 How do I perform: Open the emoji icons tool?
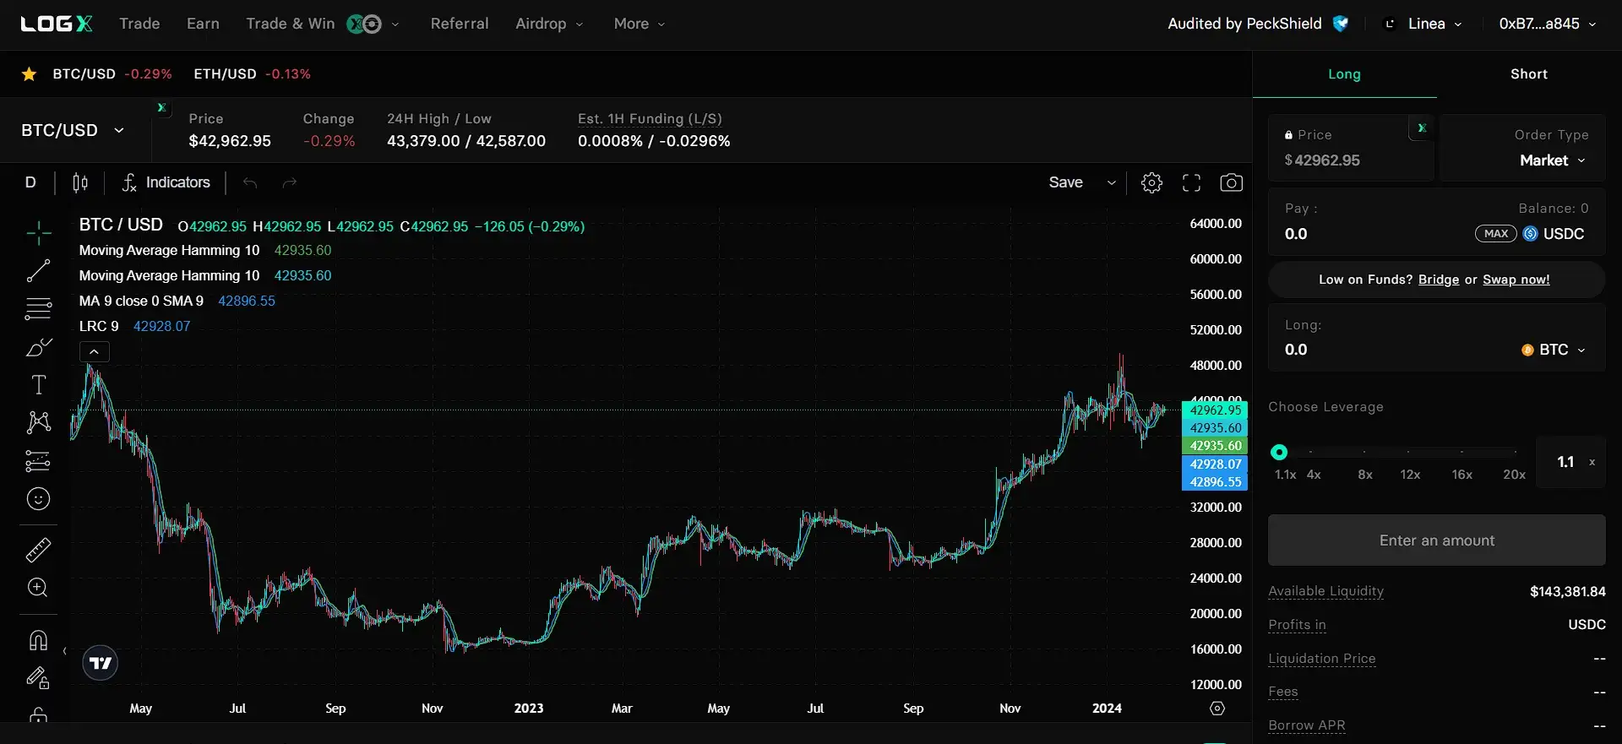coord(38,499)
